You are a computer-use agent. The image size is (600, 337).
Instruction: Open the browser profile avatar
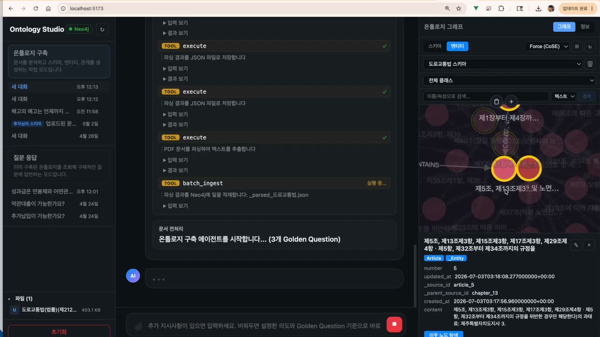pos(551,8)
